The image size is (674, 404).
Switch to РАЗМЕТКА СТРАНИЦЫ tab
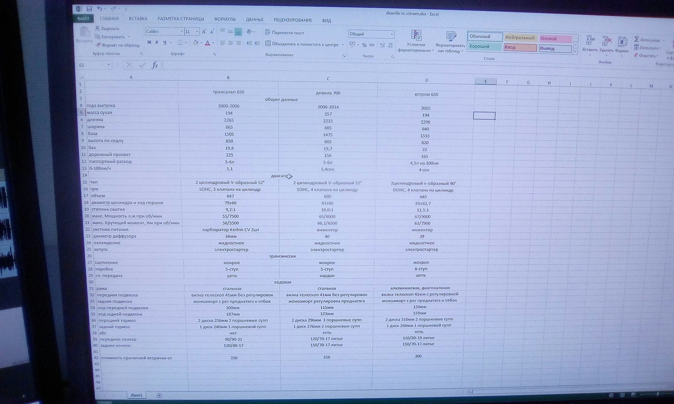pos(181,19)
